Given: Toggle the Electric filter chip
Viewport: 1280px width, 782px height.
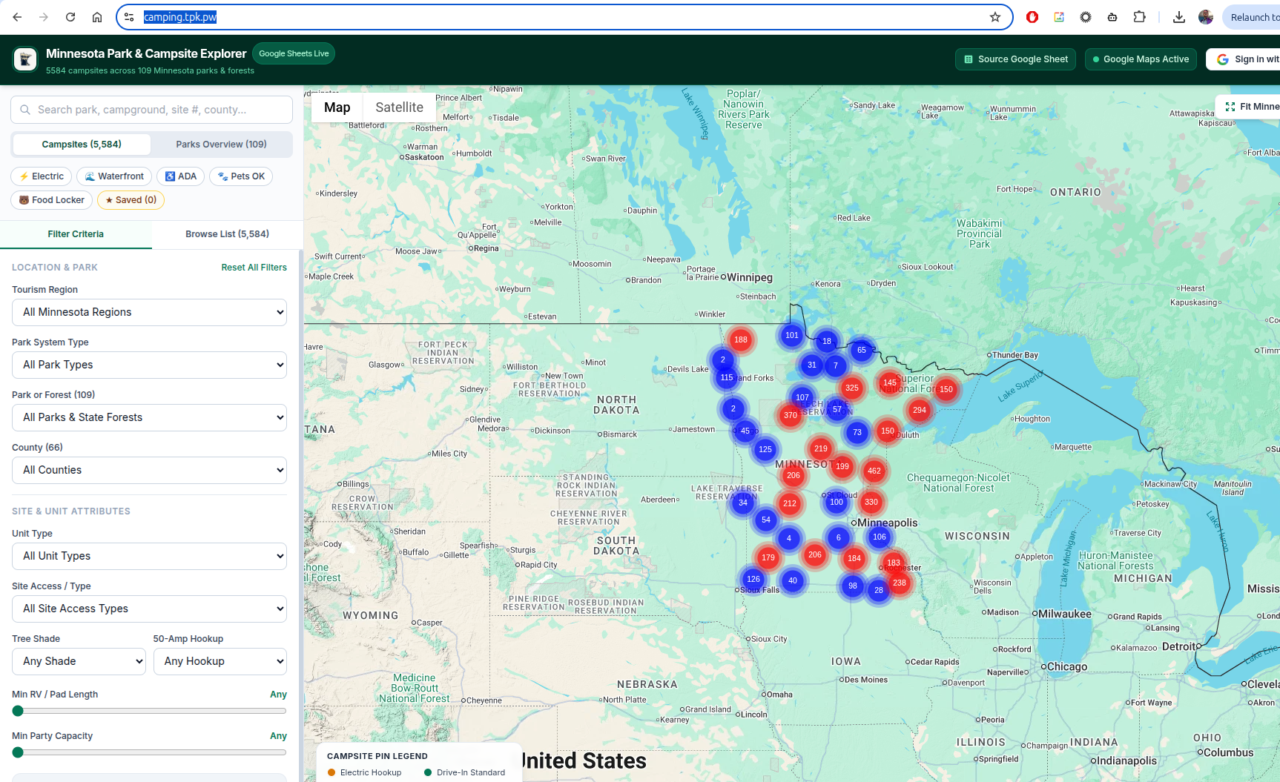Looking at the screenshot, I should tap(42, 176).
